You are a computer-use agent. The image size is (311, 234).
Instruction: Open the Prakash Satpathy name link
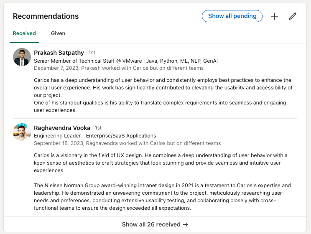(x=59, y=53)
